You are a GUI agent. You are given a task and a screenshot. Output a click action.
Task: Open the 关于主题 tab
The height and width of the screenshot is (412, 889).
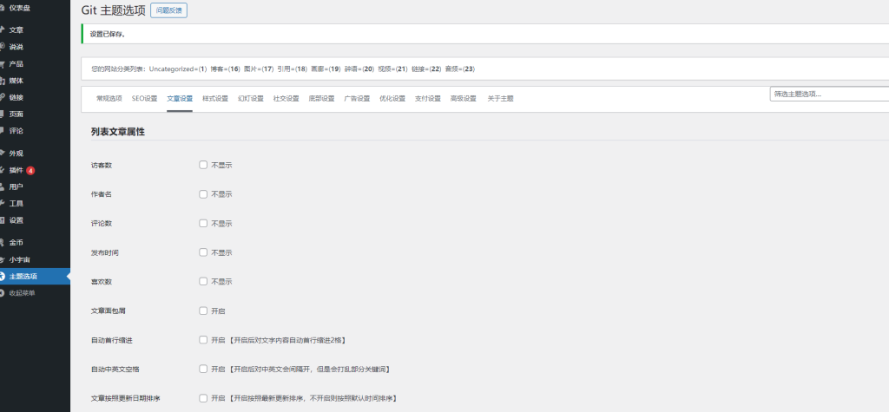point(501,99)
